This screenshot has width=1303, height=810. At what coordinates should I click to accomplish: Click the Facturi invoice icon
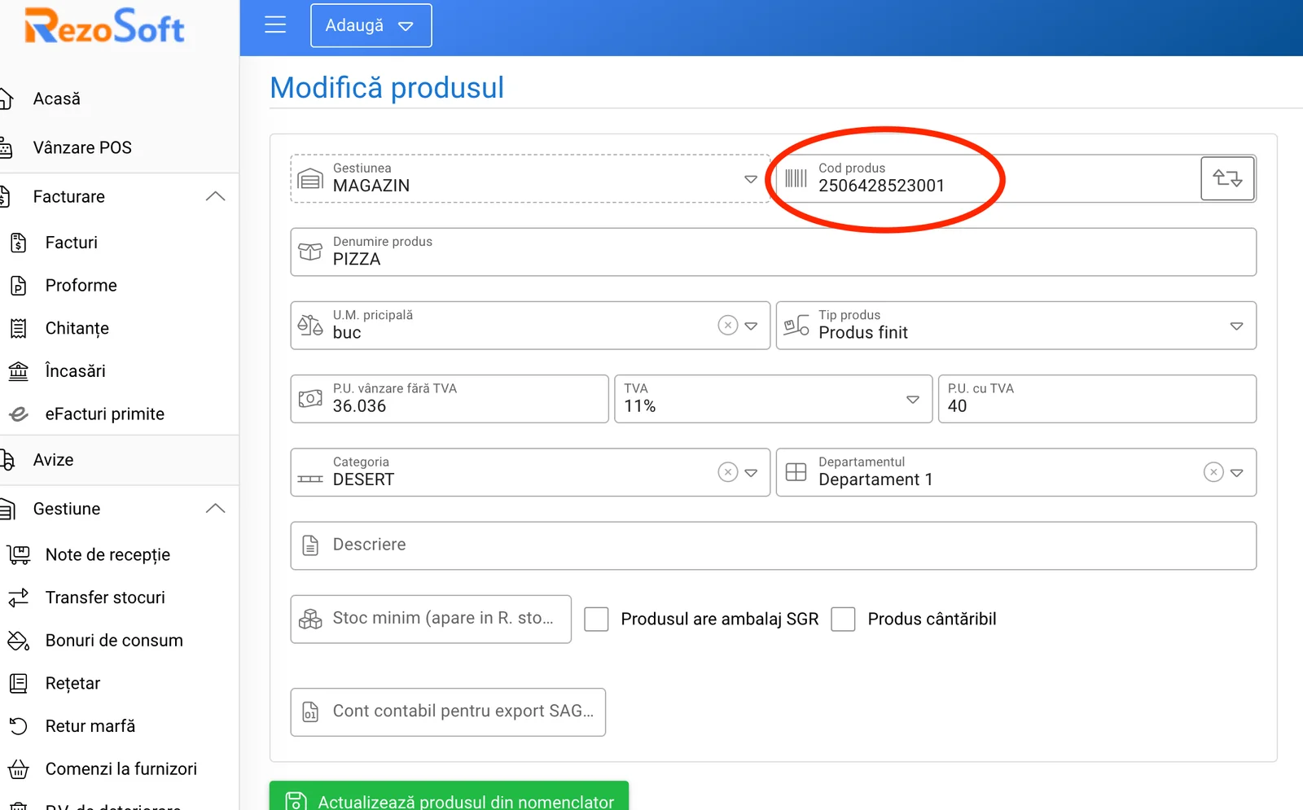click(18, 243)
